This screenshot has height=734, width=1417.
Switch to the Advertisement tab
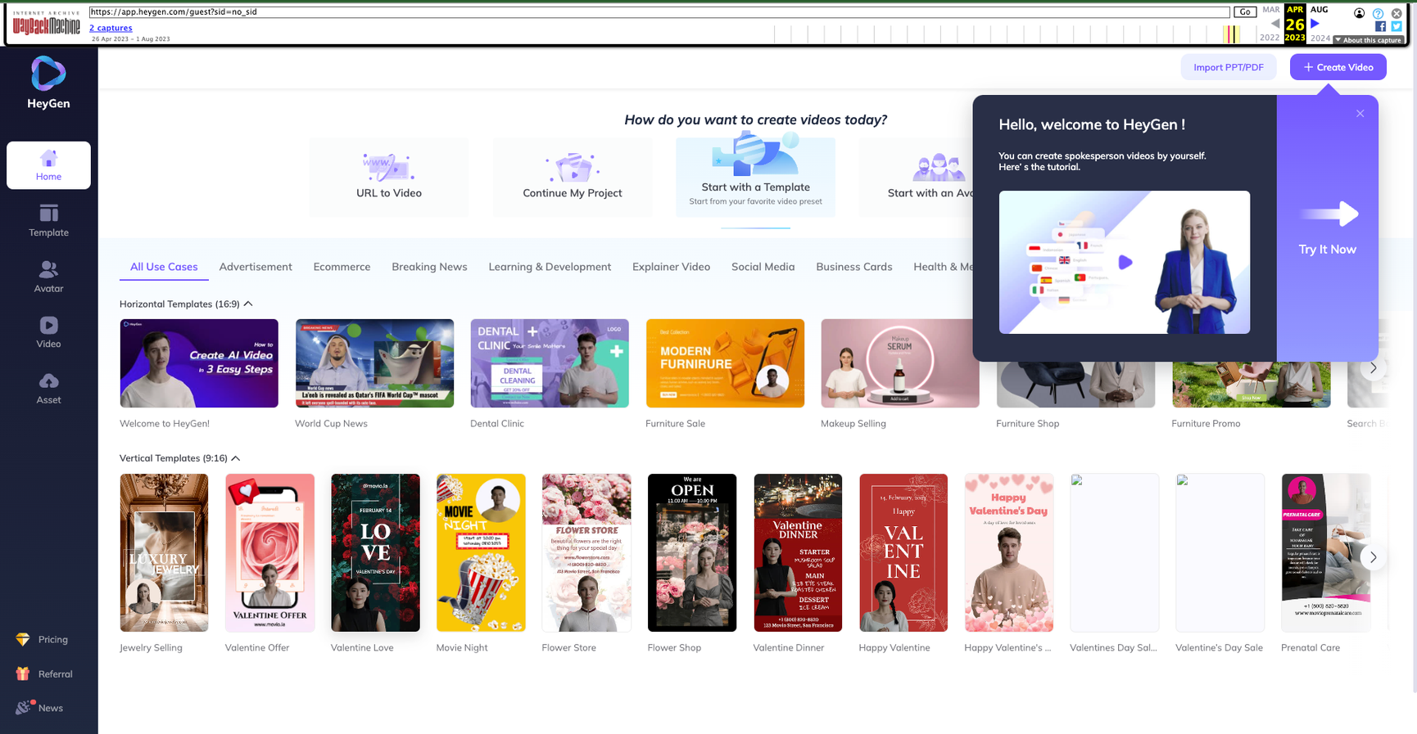point(256,267)
